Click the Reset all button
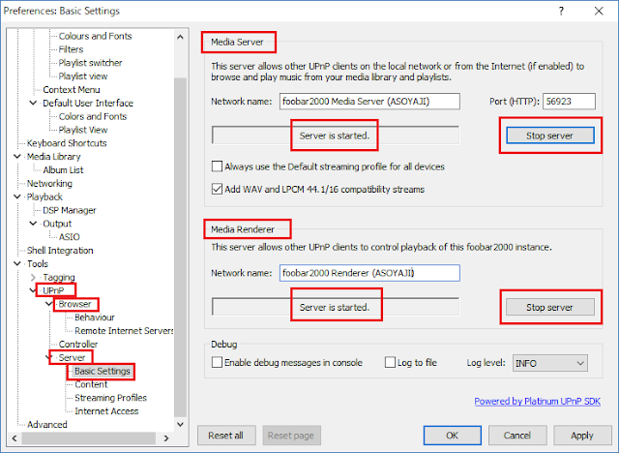Image resolution: width=619 pixels, height=453 pixels. pyautogui.click(x=226, y=436)
